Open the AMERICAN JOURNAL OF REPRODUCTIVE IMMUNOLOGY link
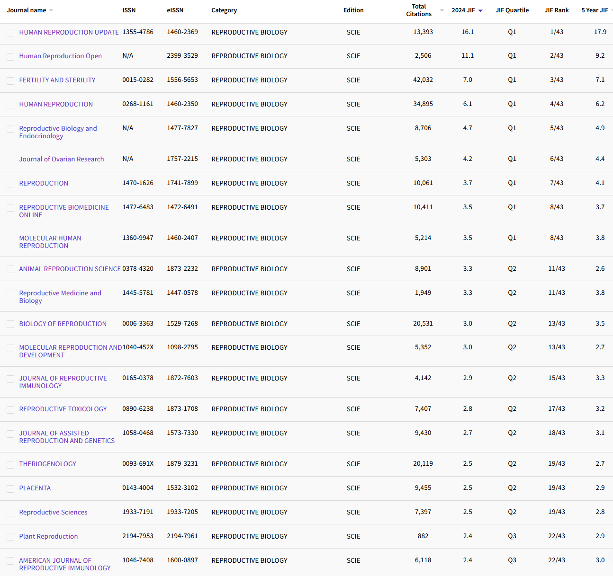 (x=65, y=564)
